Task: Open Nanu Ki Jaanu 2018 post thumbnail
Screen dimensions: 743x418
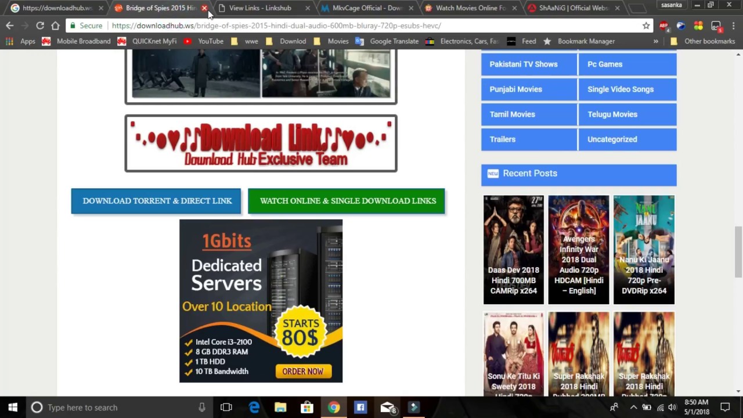Action: [x=644, y=250]
